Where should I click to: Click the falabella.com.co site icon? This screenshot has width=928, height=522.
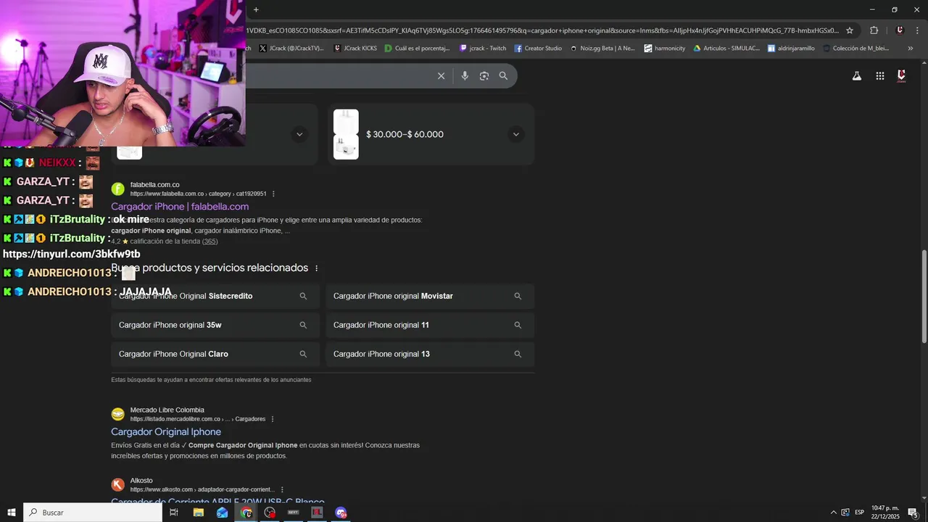(x=117, y=189)
